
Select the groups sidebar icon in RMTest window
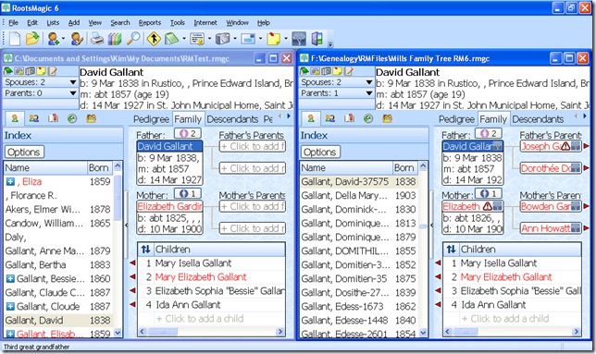[x=91, y=118]
